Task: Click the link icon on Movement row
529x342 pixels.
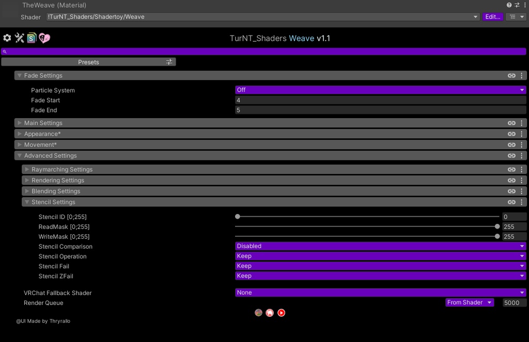Action: [511, 144]
